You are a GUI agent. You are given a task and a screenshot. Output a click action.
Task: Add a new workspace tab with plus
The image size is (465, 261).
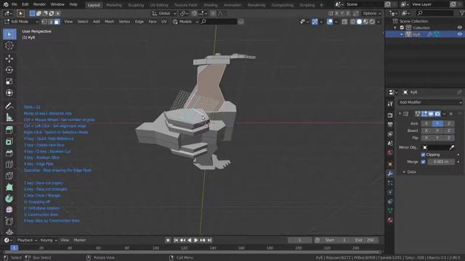321,5
